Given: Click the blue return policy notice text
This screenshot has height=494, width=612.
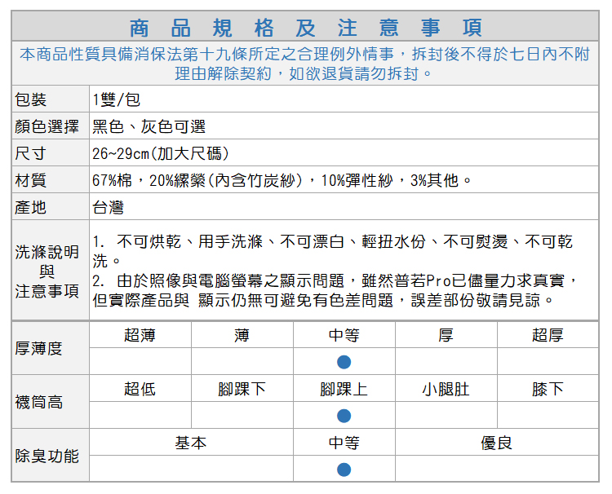Looking at the screenshot, I should pos(305,64).
